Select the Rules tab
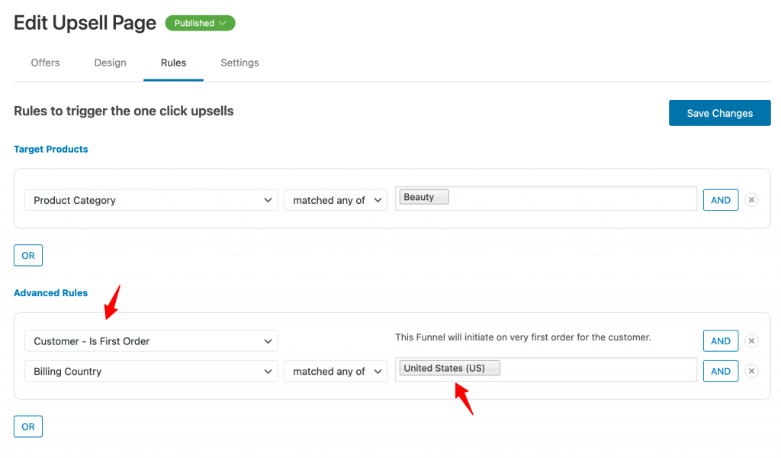781x458 pixels. coord(173,63)
